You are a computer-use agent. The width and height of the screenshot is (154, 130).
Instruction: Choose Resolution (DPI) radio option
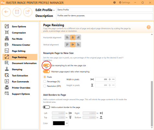coord(44,86)
